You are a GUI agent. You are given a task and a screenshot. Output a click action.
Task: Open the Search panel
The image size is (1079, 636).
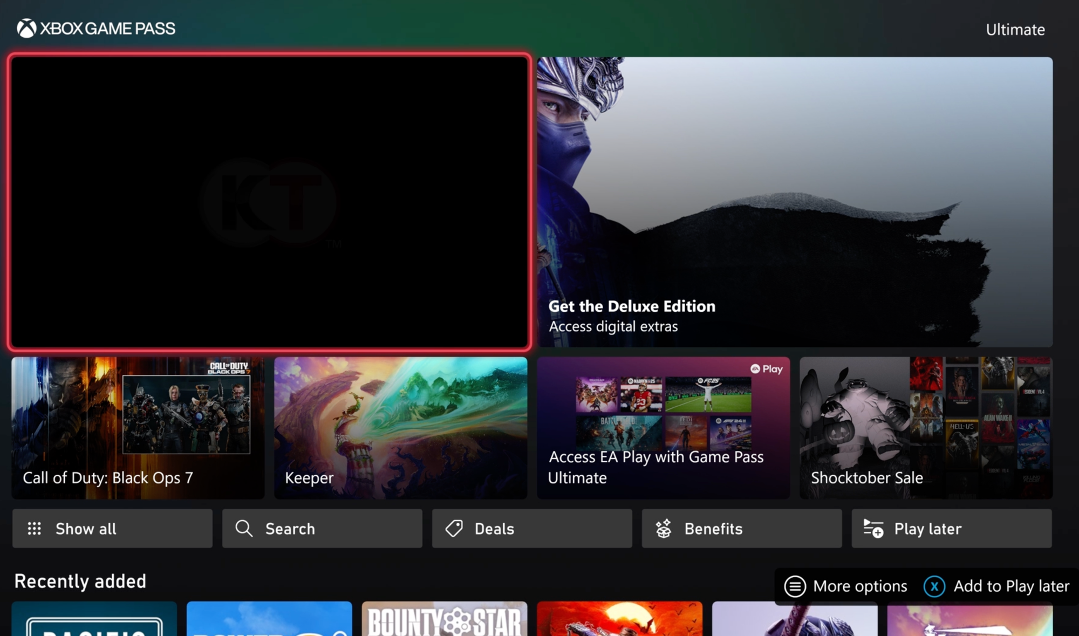coord(322,529)
